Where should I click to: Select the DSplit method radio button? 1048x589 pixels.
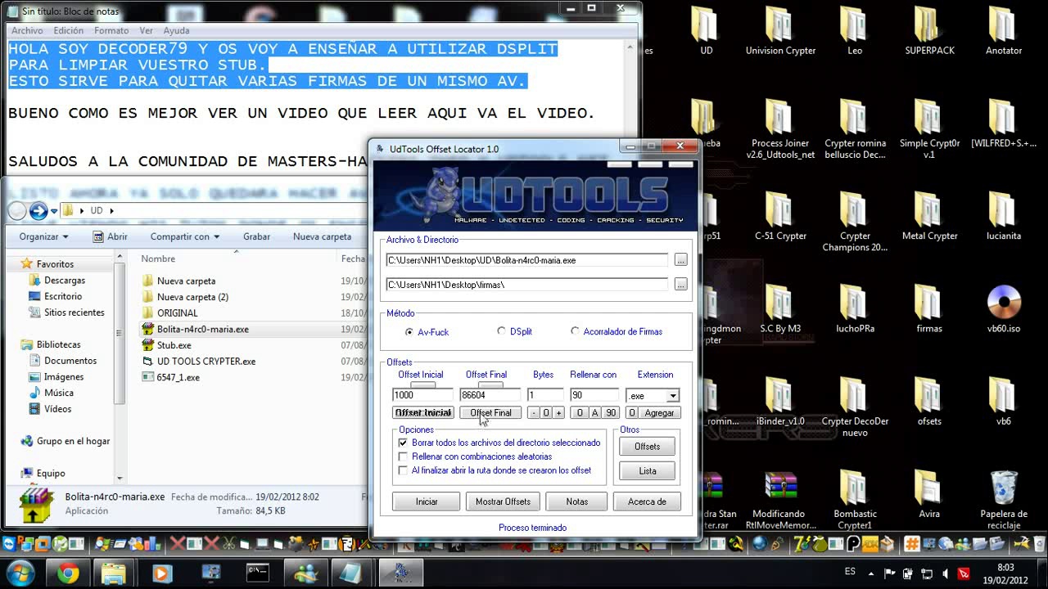point(501,331)
